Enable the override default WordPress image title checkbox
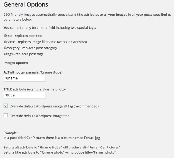Screen dimensions: 174x158 point(6,115)
